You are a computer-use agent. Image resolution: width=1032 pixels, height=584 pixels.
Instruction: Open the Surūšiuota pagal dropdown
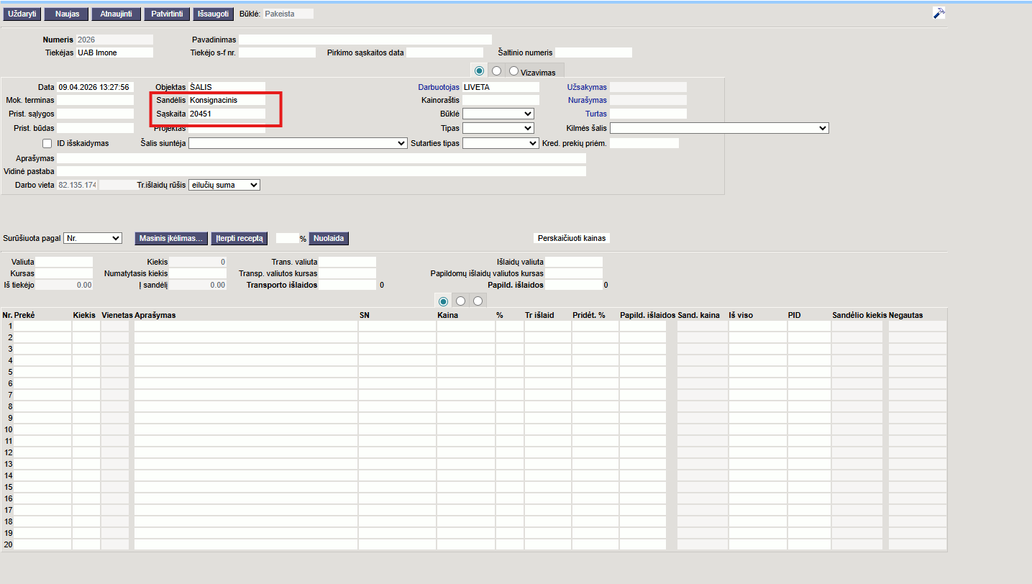[x=93, y=238]
